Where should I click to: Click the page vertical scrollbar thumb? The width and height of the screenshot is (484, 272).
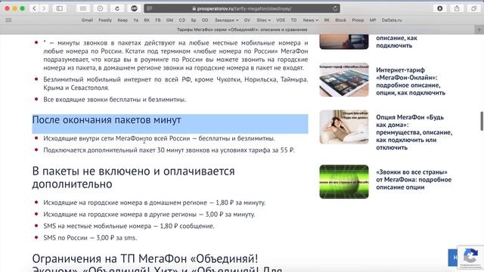tap(482, 121)
